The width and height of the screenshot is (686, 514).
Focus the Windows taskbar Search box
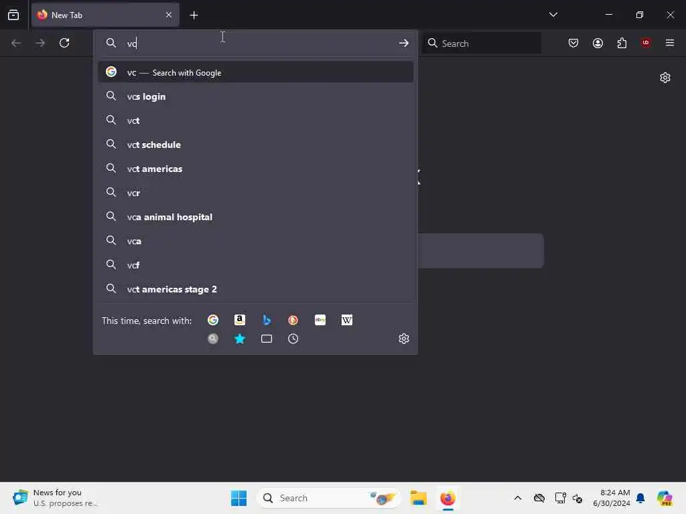(328, 498)
